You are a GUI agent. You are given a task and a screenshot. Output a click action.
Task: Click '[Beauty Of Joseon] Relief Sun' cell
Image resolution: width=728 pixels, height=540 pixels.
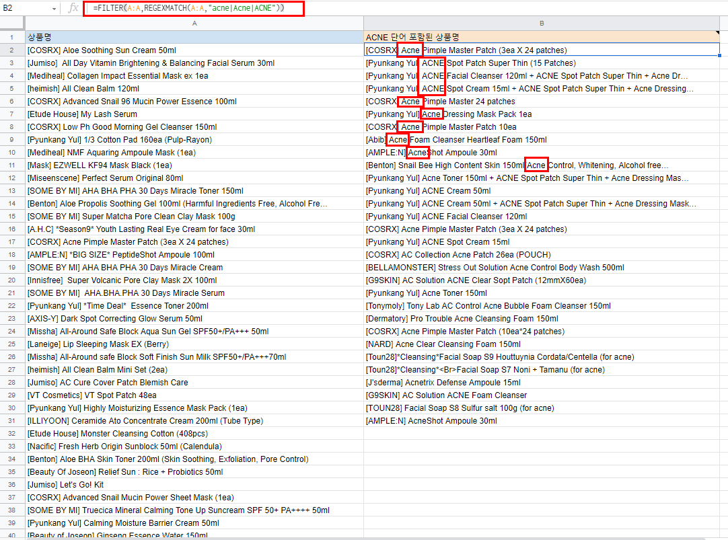[x=194, y=472]
